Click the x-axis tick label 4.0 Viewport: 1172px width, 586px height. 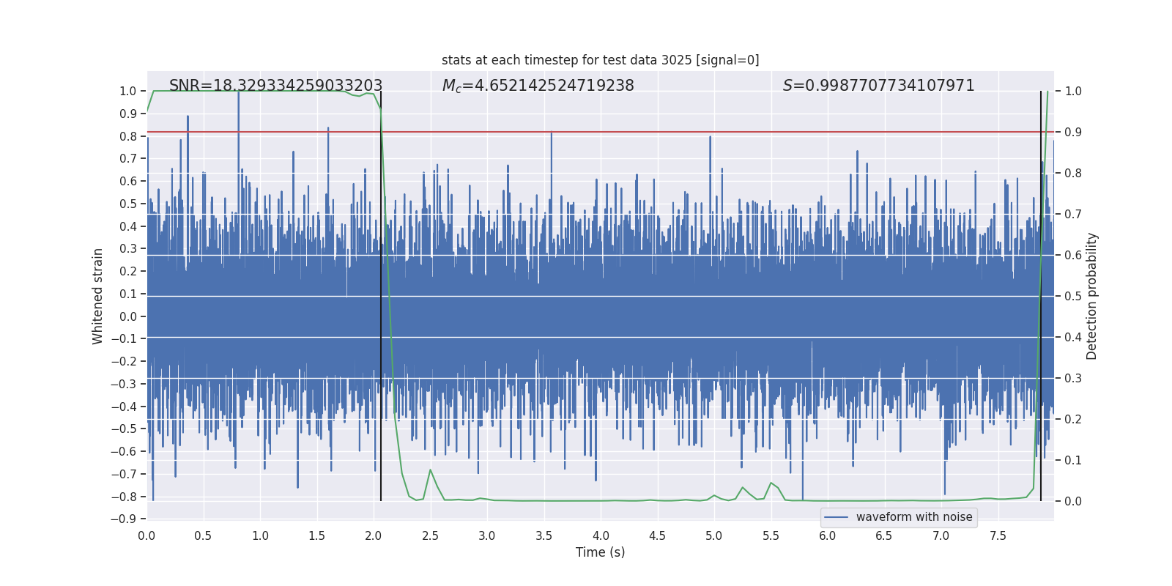coord(601,535)
